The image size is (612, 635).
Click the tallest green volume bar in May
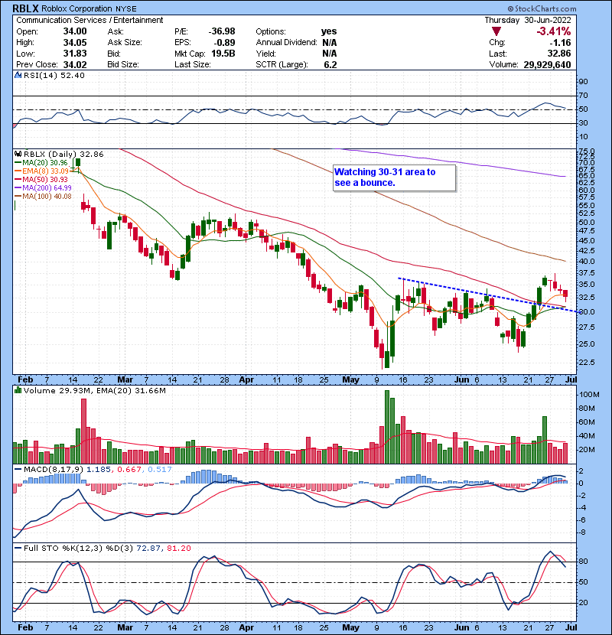point(387,427)
